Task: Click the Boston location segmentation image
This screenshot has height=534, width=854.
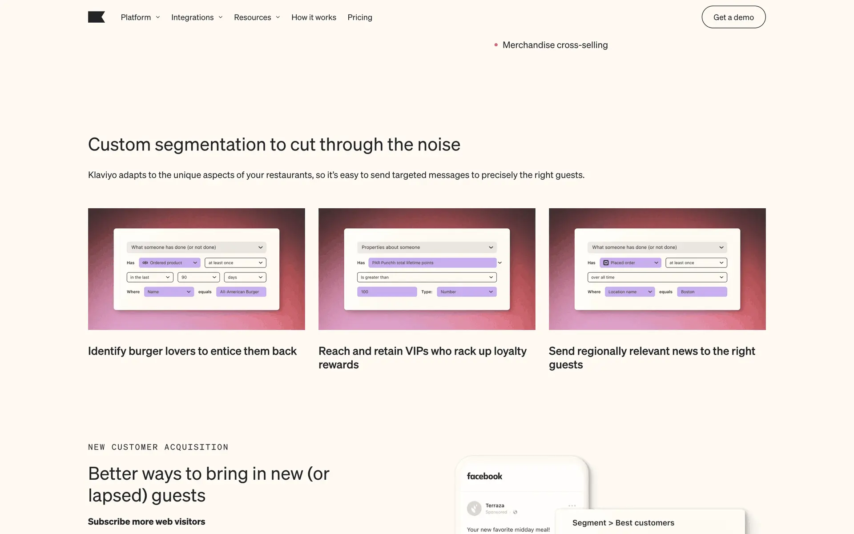Action: point(657,269)
